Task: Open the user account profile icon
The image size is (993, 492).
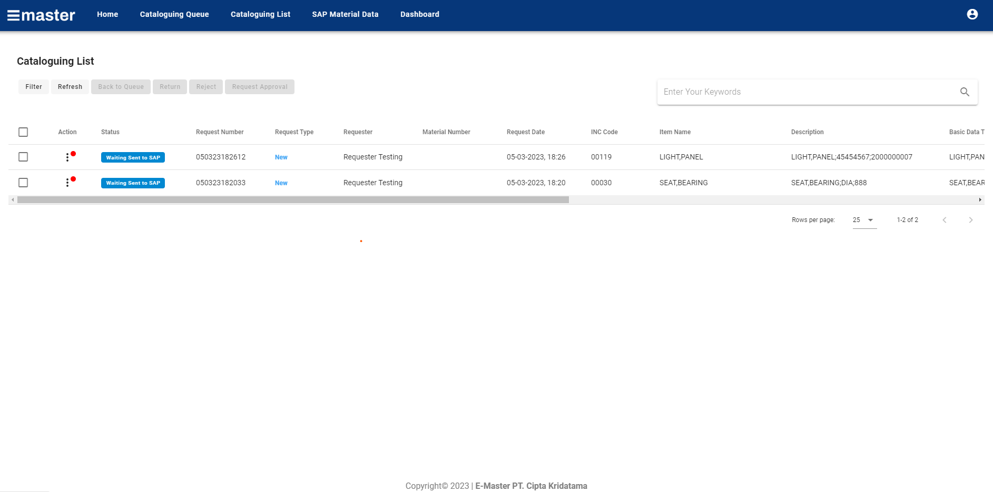Action: (x=972, y=14)
